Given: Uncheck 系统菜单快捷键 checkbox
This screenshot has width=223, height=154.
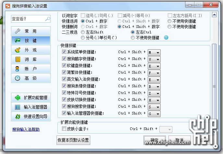Looking at the screenshot, I should pyautogui.click(x=64, y=52).
